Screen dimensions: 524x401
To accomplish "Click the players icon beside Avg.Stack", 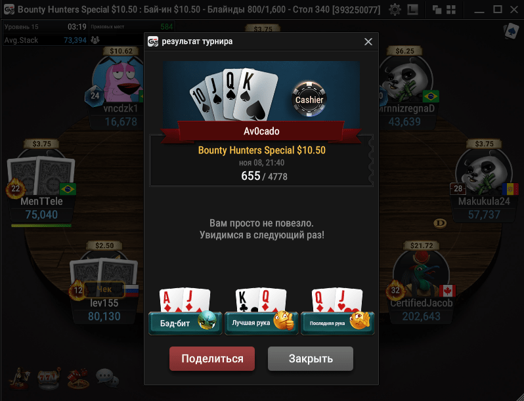I will coord(95,40).
